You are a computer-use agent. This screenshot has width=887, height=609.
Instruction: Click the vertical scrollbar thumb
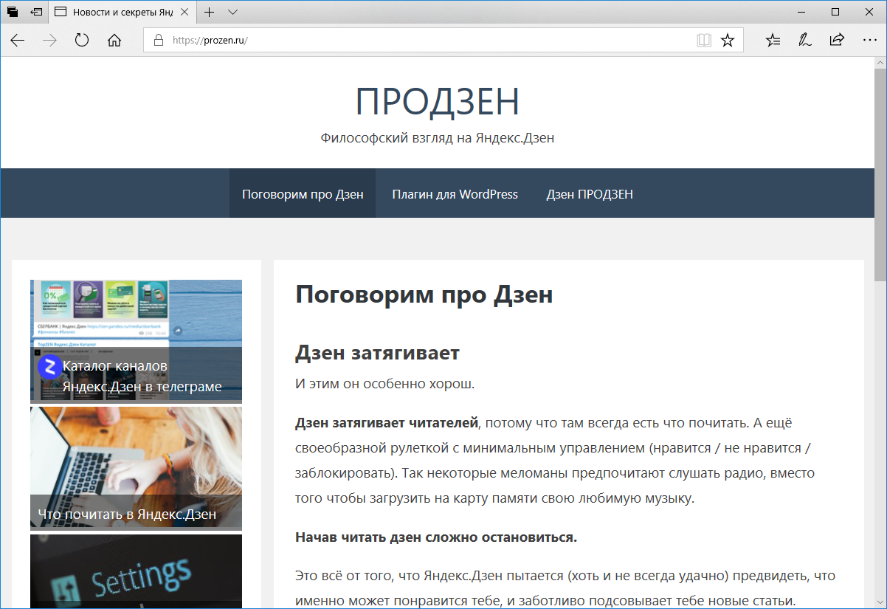[880, 174]
